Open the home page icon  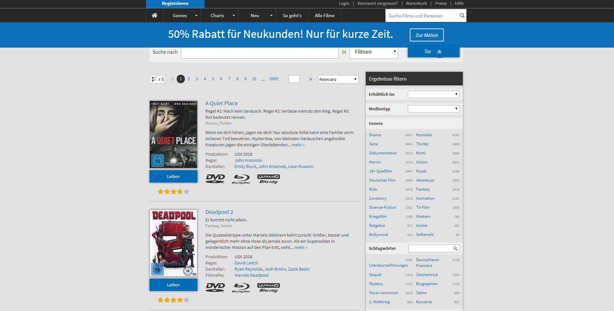tap(155, 16)
